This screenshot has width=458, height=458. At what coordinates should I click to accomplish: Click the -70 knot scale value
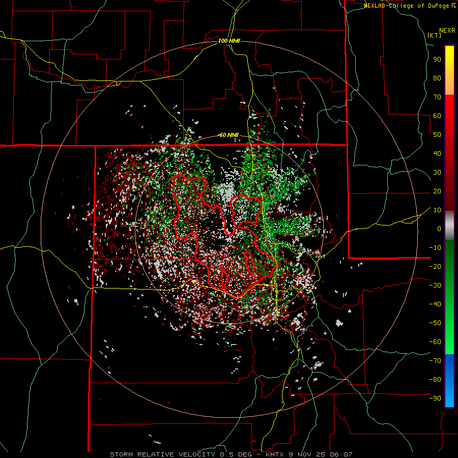pos(435,361)
